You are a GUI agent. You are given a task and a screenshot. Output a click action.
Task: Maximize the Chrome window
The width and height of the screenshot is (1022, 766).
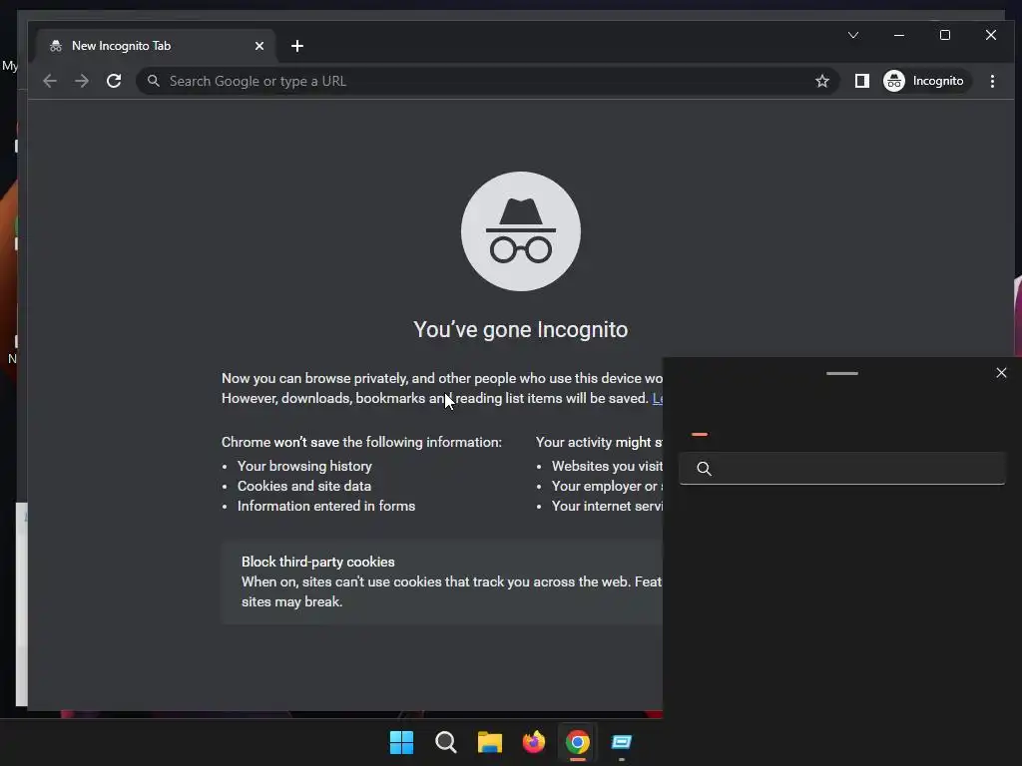coord(944,35)
